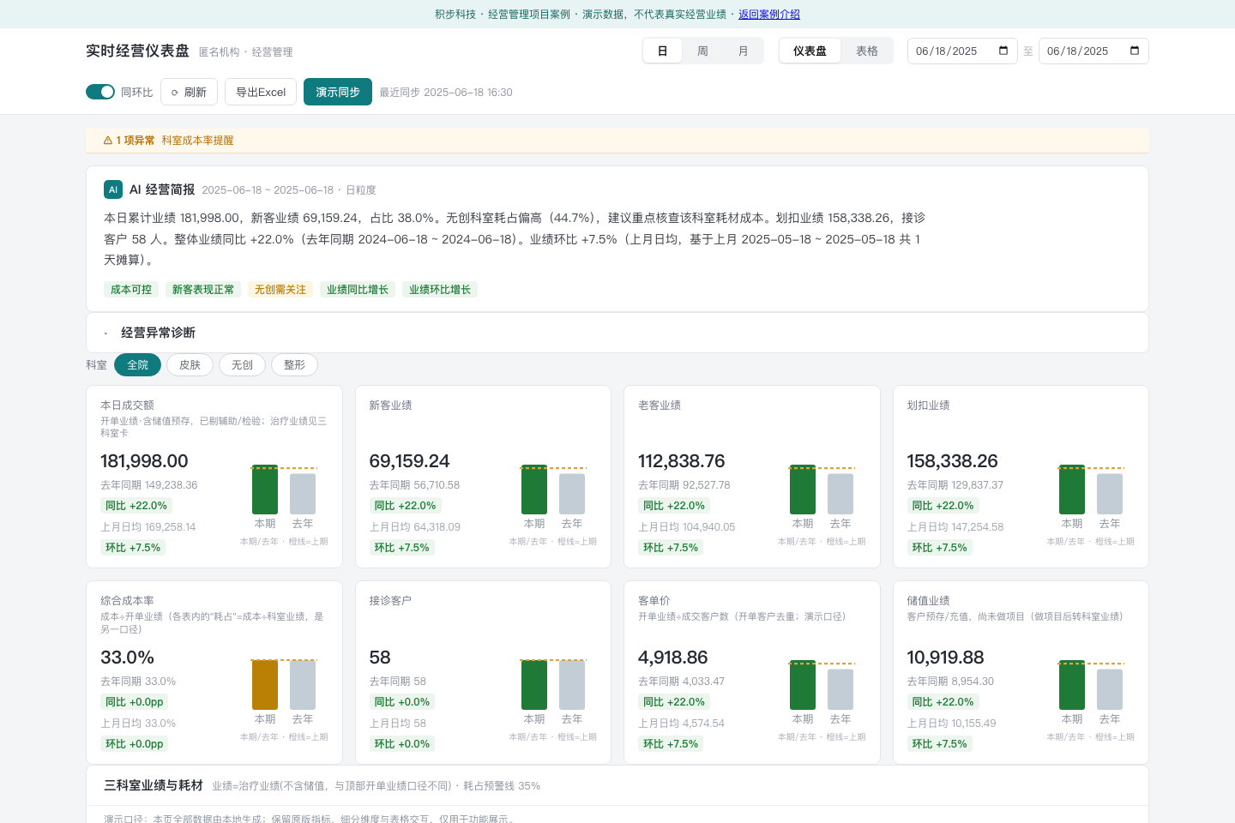Click the green 本期 bar in 储值业绩 card
Image resolution: width=1235 pixels, height=823 pixels.
point(1072,685)
